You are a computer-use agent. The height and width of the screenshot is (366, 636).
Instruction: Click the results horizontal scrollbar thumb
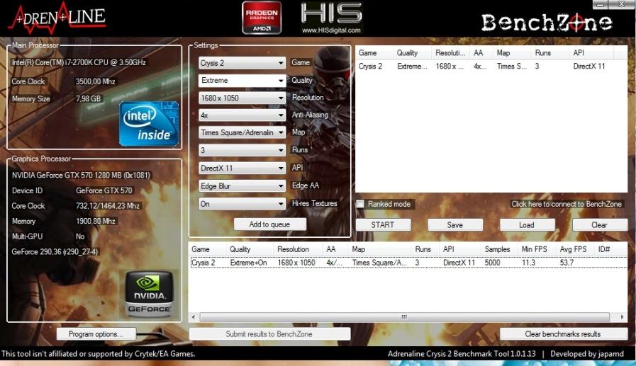tap(404, 317)
